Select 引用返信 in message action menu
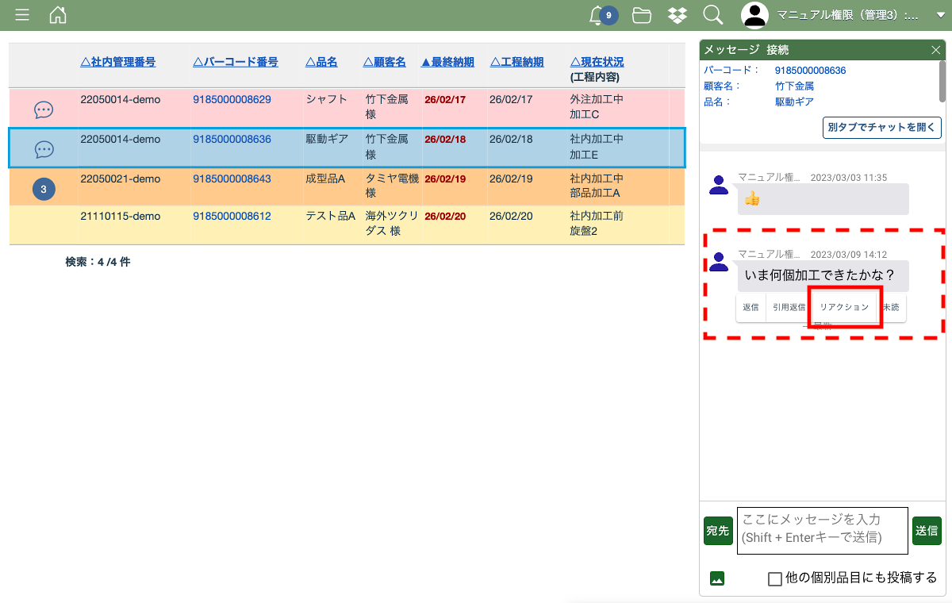Viewport: 952px width, 603px height. tap(789, 307)
